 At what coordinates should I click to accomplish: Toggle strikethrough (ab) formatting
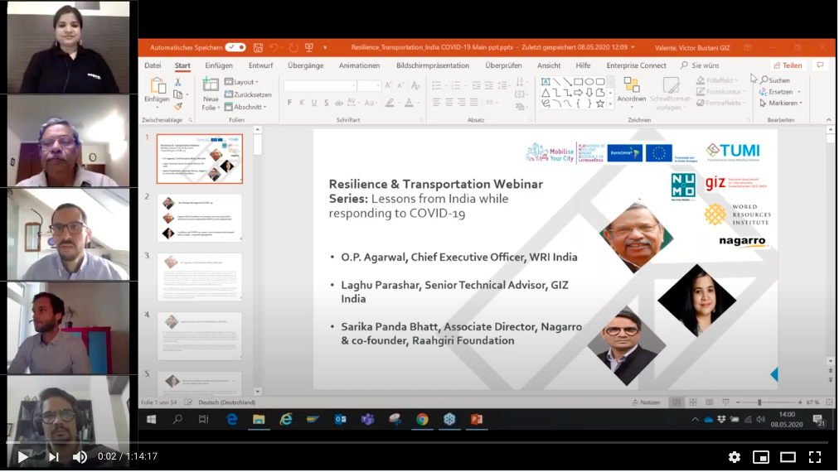339,103
